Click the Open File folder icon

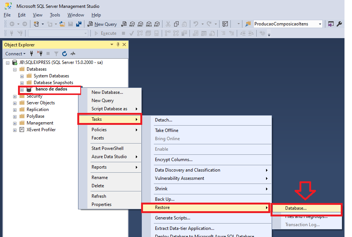tap(62, 24)
